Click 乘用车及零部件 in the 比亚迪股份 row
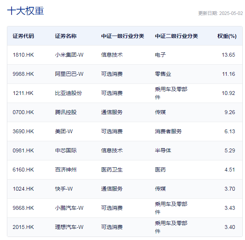Image resolution: width=245 pixels, height=240 pixels. (x=171, y=93)
